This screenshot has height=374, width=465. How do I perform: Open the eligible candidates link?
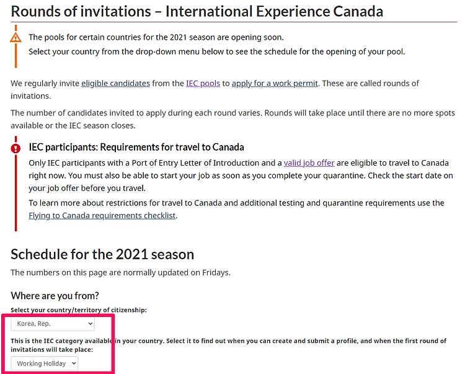coord(116,83)
